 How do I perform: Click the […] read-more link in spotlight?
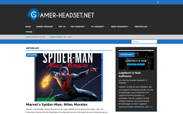[x=150, y=107]
